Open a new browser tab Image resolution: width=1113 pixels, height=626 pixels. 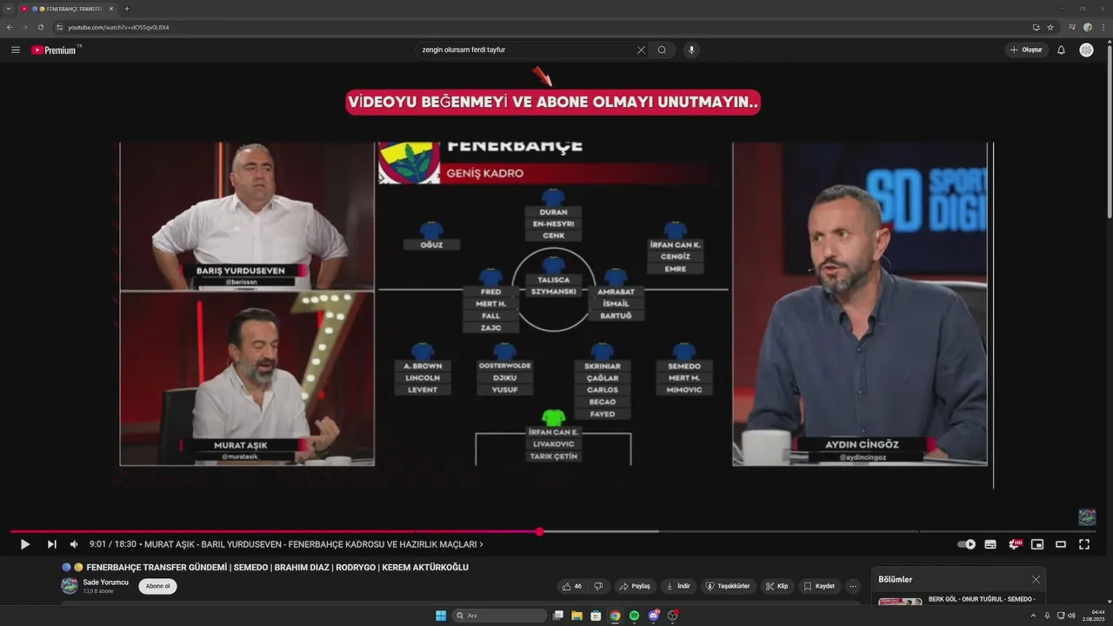pos(127,9)
